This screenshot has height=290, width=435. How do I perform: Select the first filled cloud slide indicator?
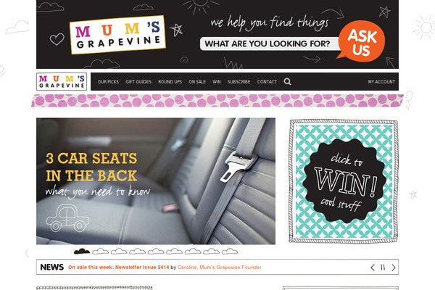(82, 252)
